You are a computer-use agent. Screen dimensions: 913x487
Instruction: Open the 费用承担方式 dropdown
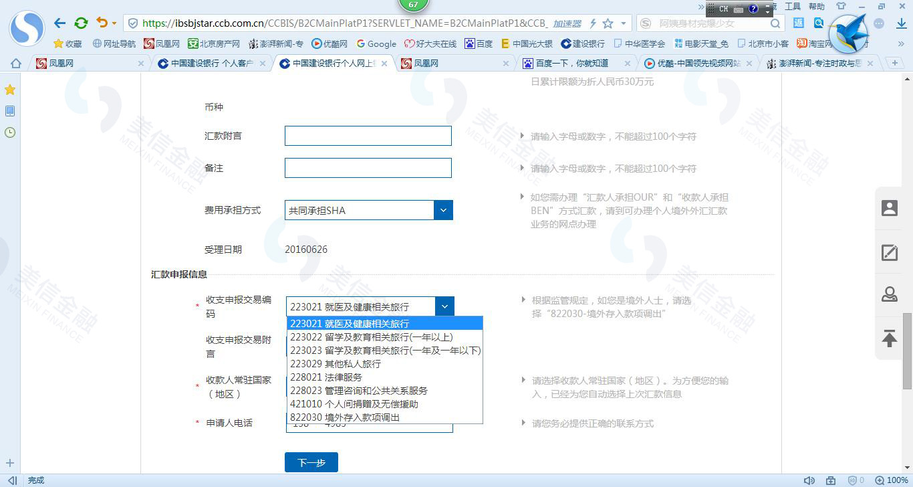click(442, 209)
